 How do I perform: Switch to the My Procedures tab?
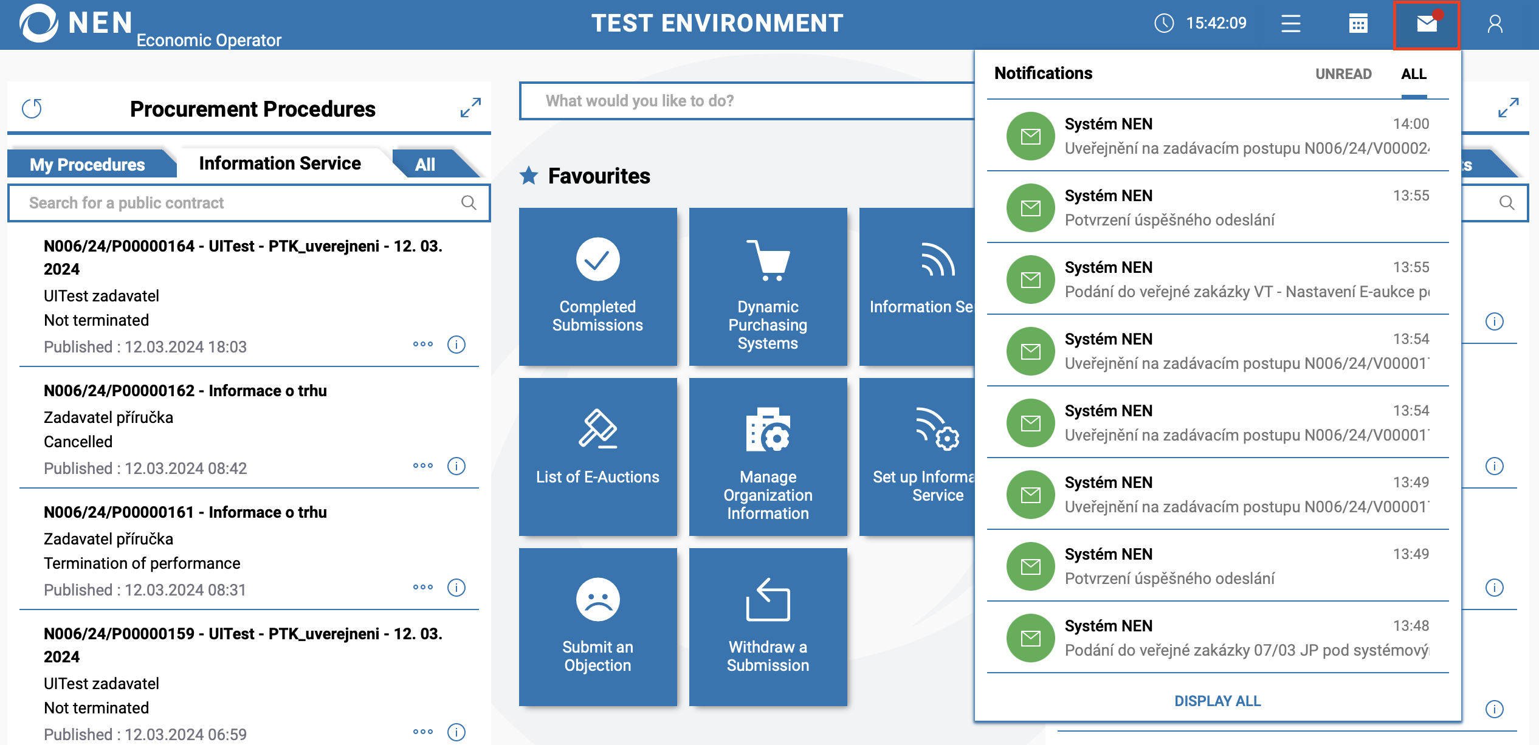[88, 165]
